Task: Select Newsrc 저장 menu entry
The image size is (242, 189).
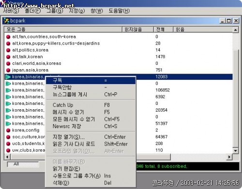Action: pos(91,126)
